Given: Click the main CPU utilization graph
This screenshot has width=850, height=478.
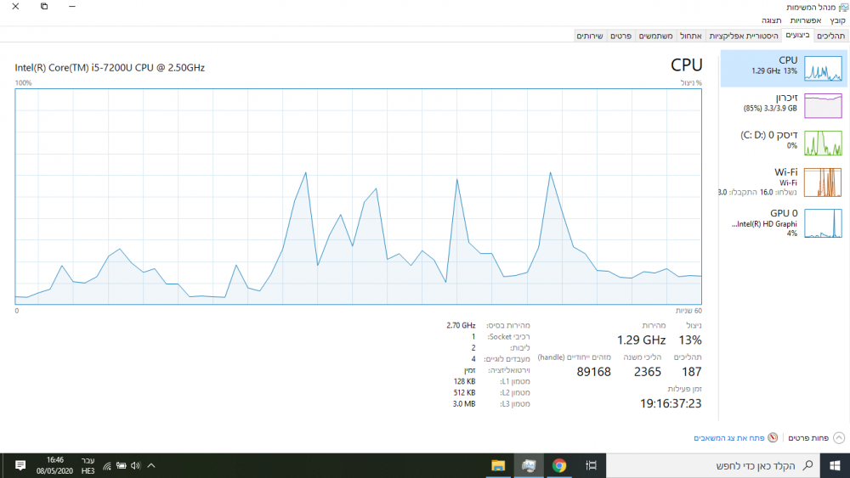Looking at the screenshot, I should 359,196.
